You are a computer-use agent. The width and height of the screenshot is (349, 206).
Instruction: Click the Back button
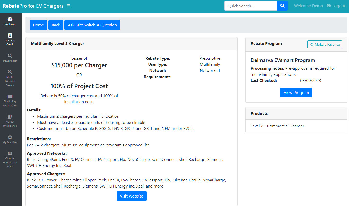tap(56, 25)
